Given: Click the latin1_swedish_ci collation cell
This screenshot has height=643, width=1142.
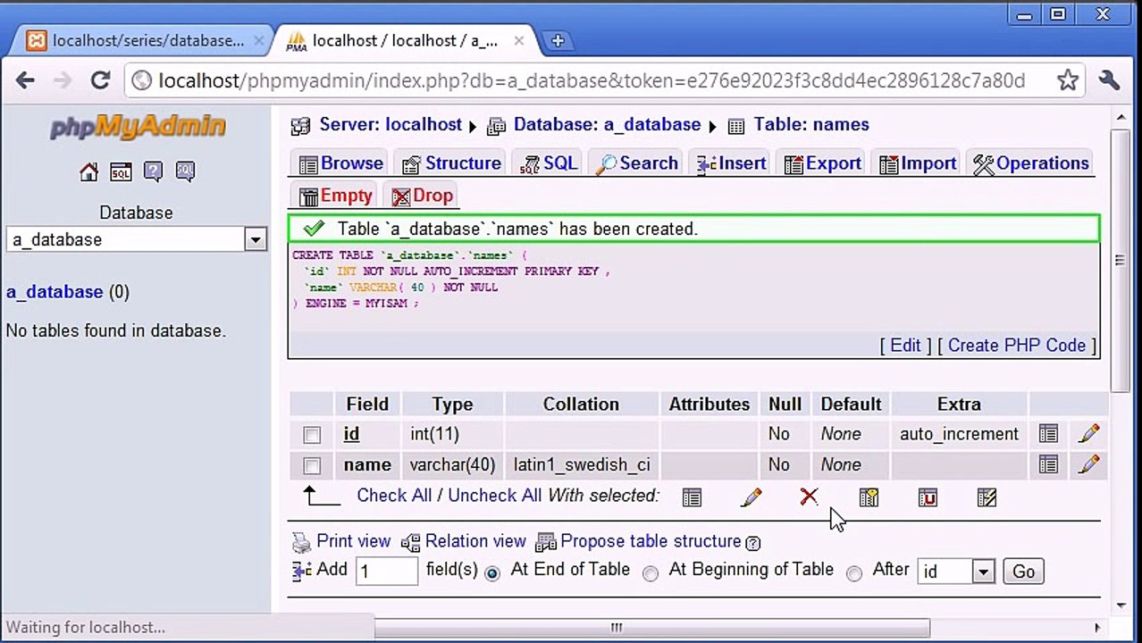Looking at the screenshot, I should (582, 464).
